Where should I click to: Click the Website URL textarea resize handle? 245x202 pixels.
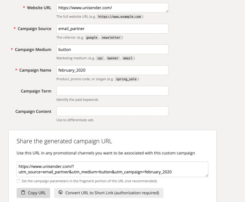(167, 11)
